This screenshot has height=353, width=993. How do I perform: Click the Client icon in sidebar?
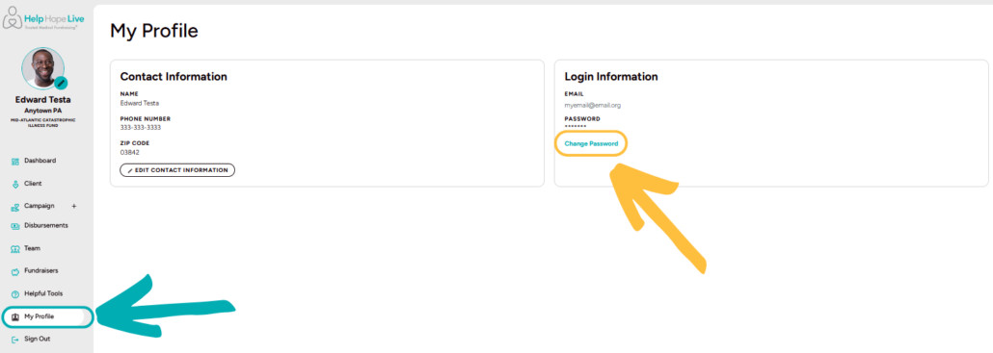(15, 185)
